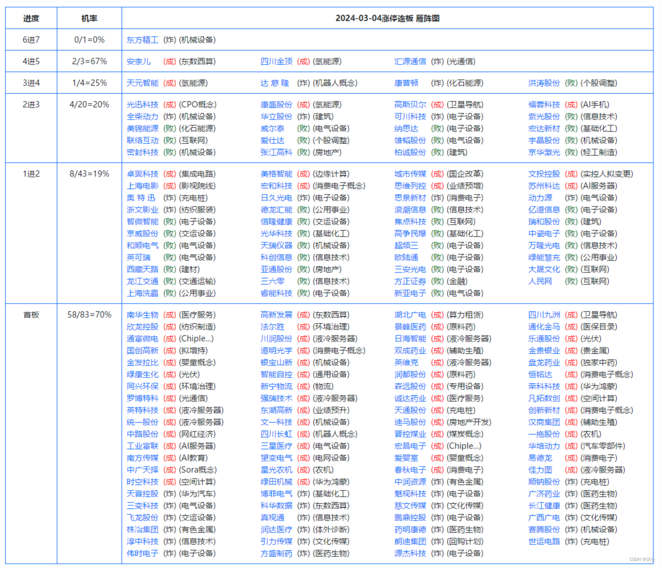
Task: Open 城市传媒 stock link
Action: [410, 174]
